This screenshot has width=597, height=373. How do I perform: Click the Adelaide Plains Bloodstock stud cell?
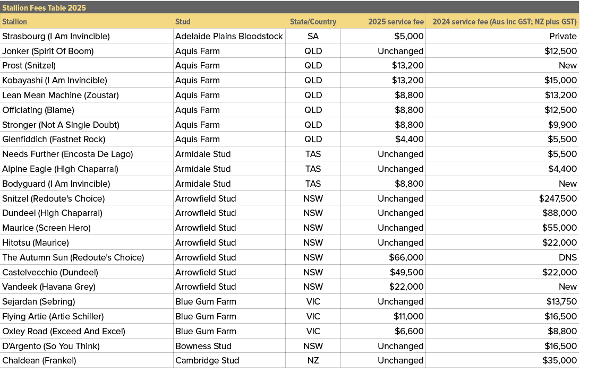point(228,36)
